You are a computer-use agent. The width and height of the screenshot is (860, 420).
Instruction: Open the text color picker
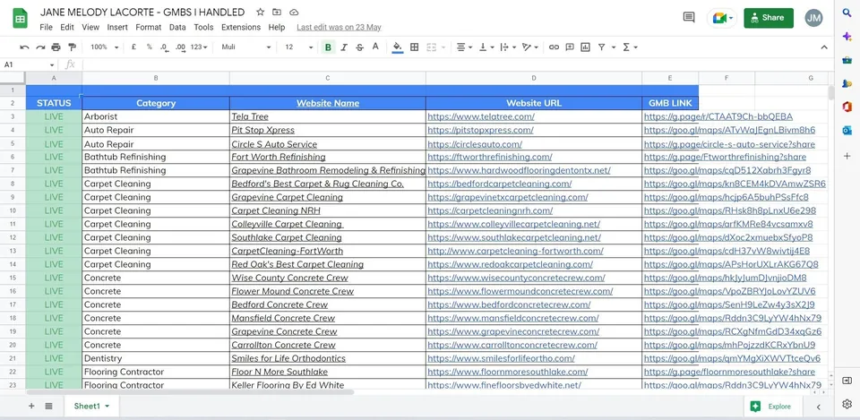click(375, 47)
